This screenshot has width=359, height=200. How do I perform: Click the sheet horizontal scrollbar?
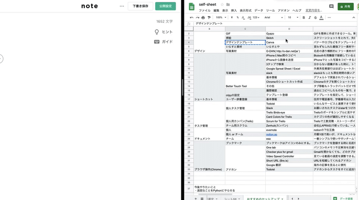click(215, 194)
